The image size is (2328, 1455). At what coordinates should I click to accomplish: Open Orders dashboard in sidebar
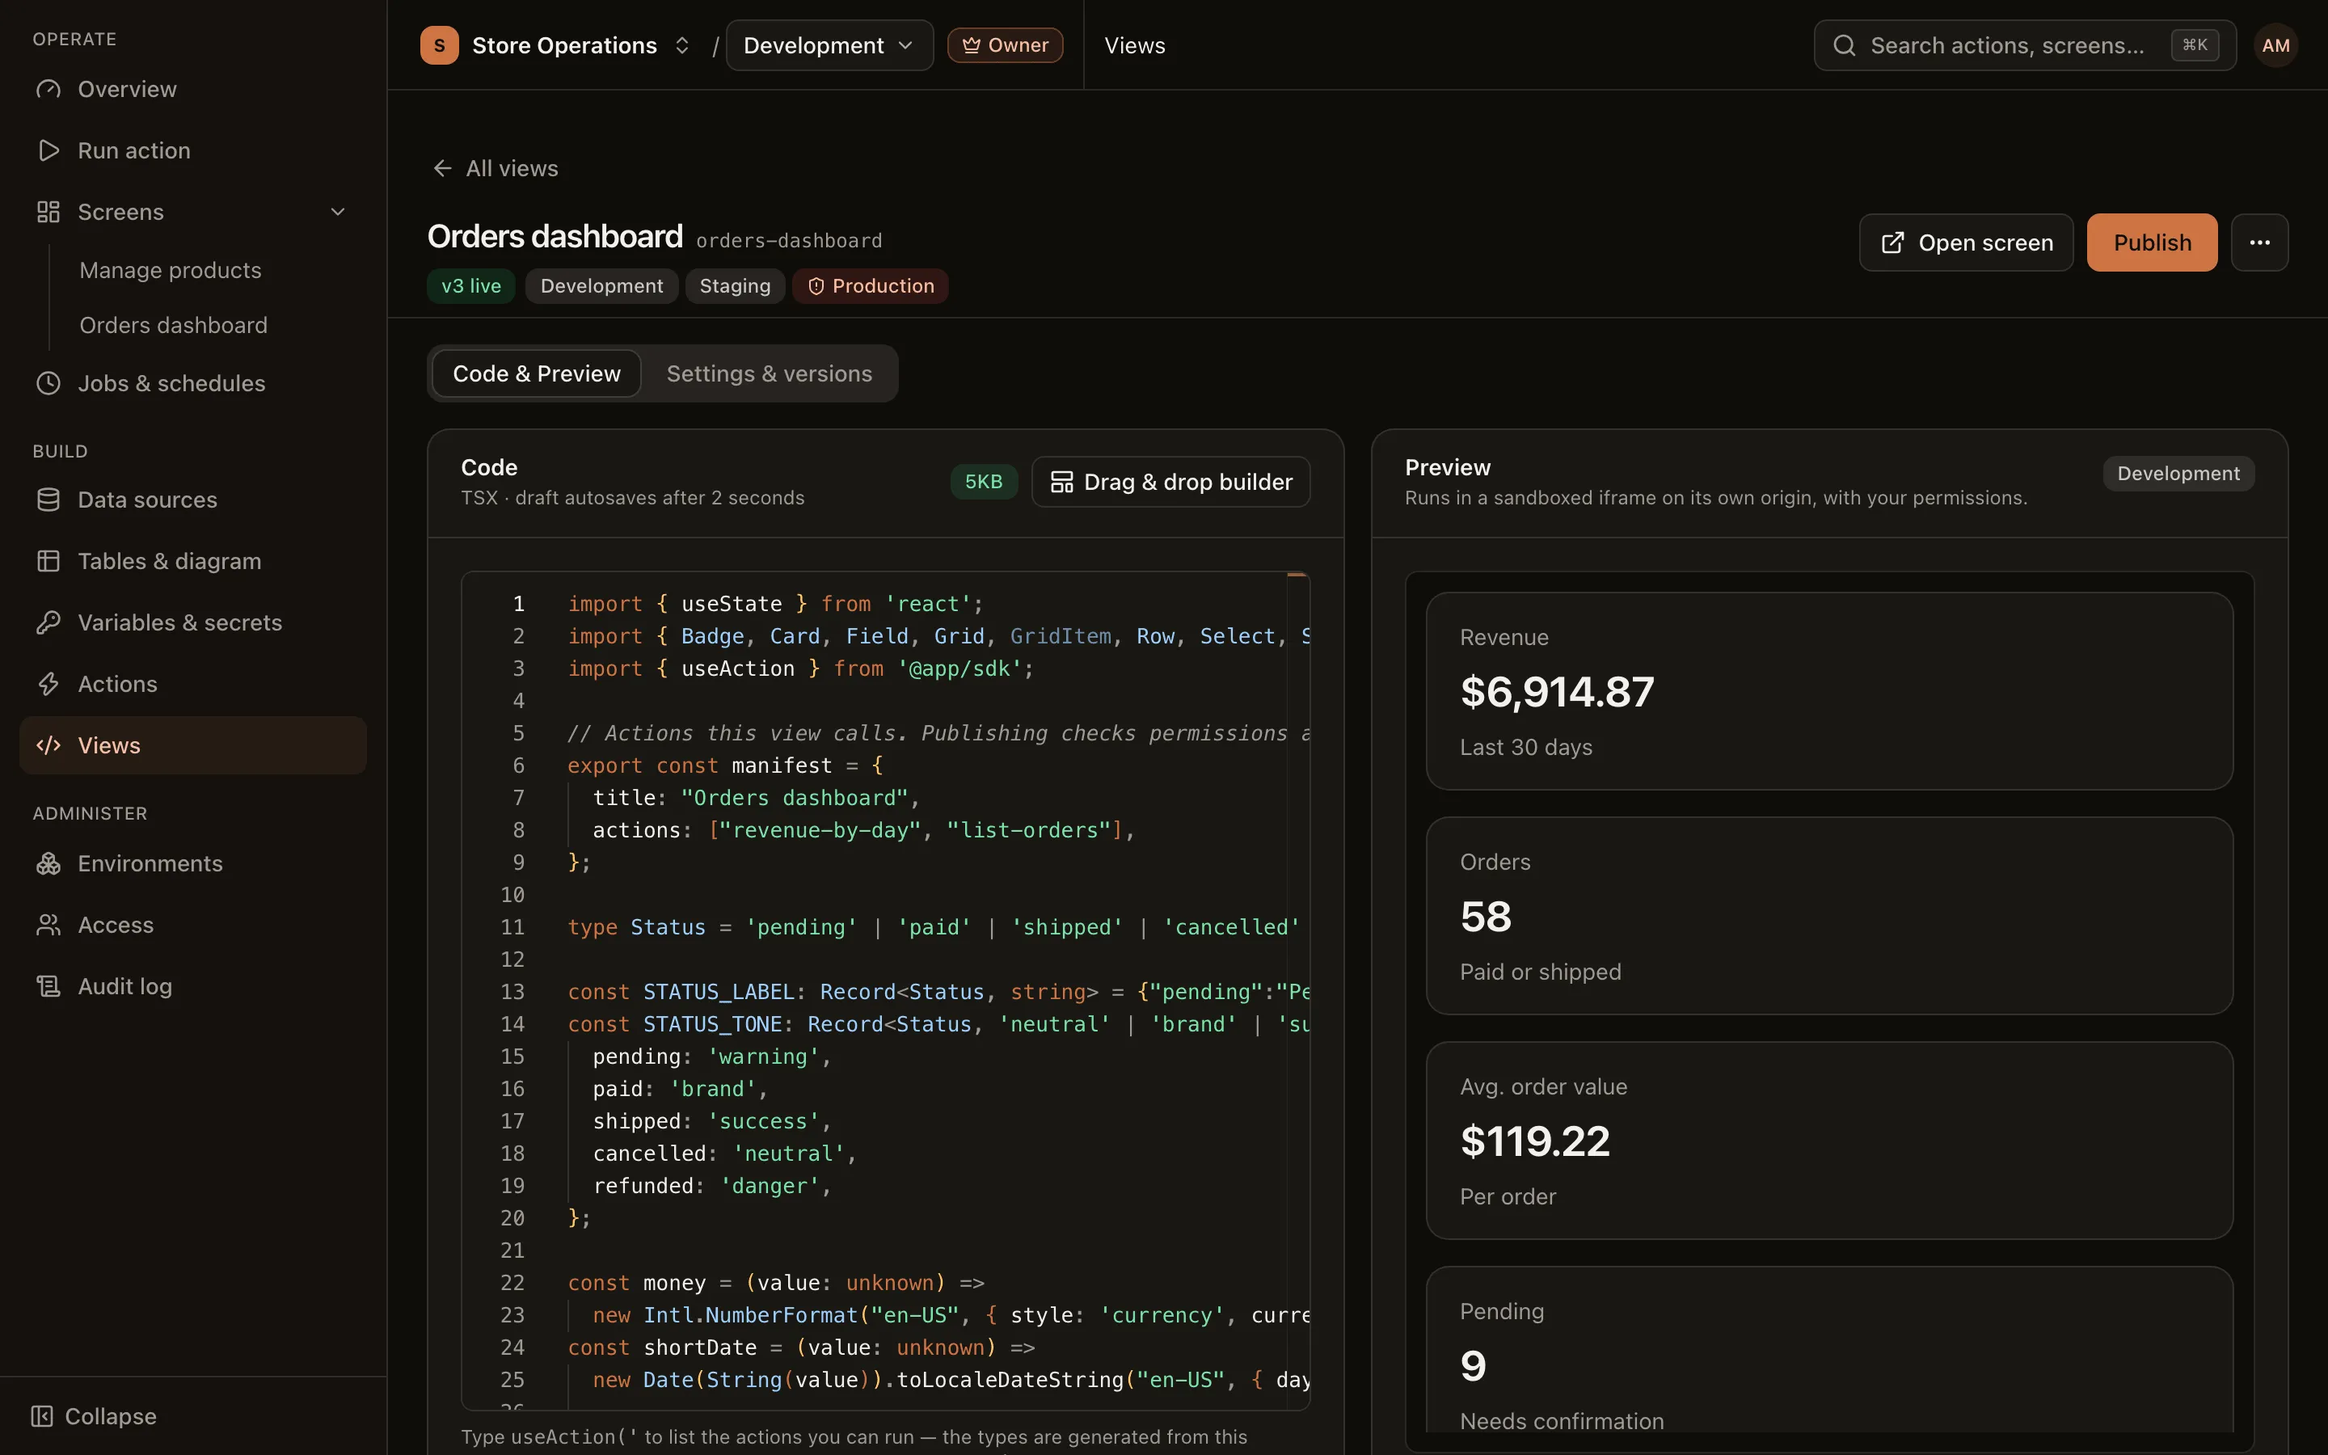[x=173, y=325]
